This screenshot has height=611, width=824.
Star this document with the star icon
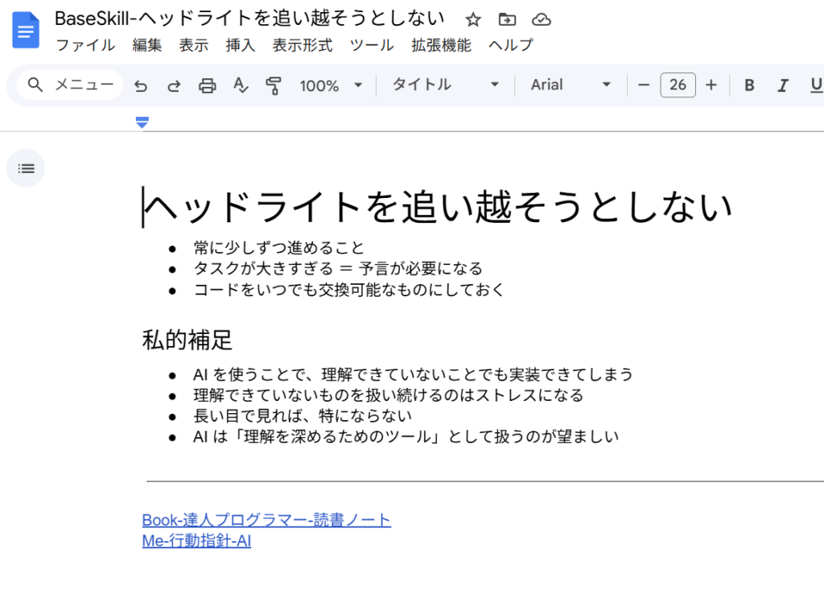[473, 19]
